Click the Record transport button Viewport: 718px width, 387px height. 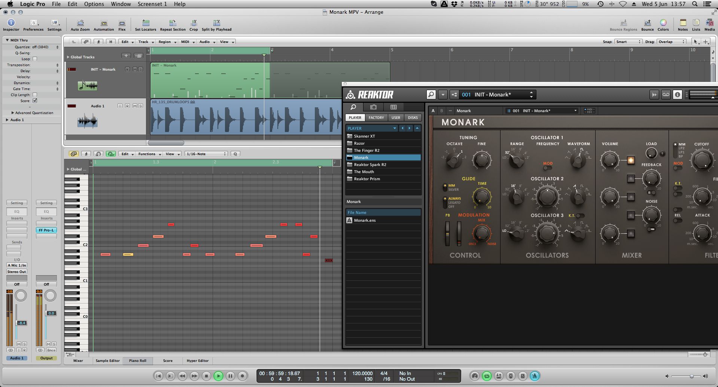[x=242, y=376]
